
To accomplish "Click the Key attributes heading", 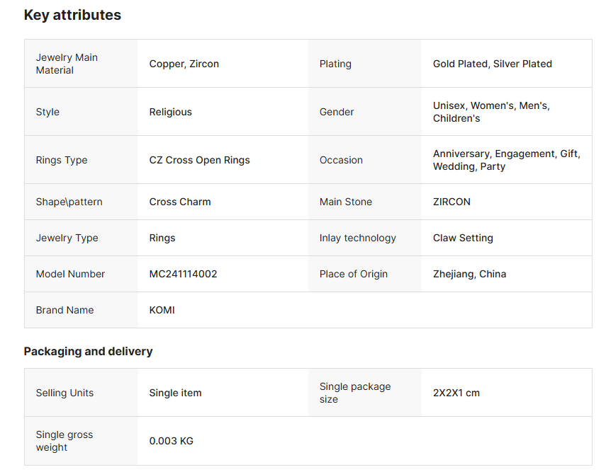I will 72,15.
